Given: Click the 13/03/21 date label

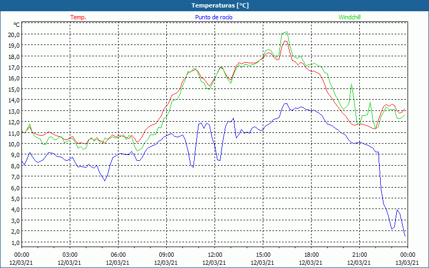Looking at the screenshot, I should tap(408, 263).
